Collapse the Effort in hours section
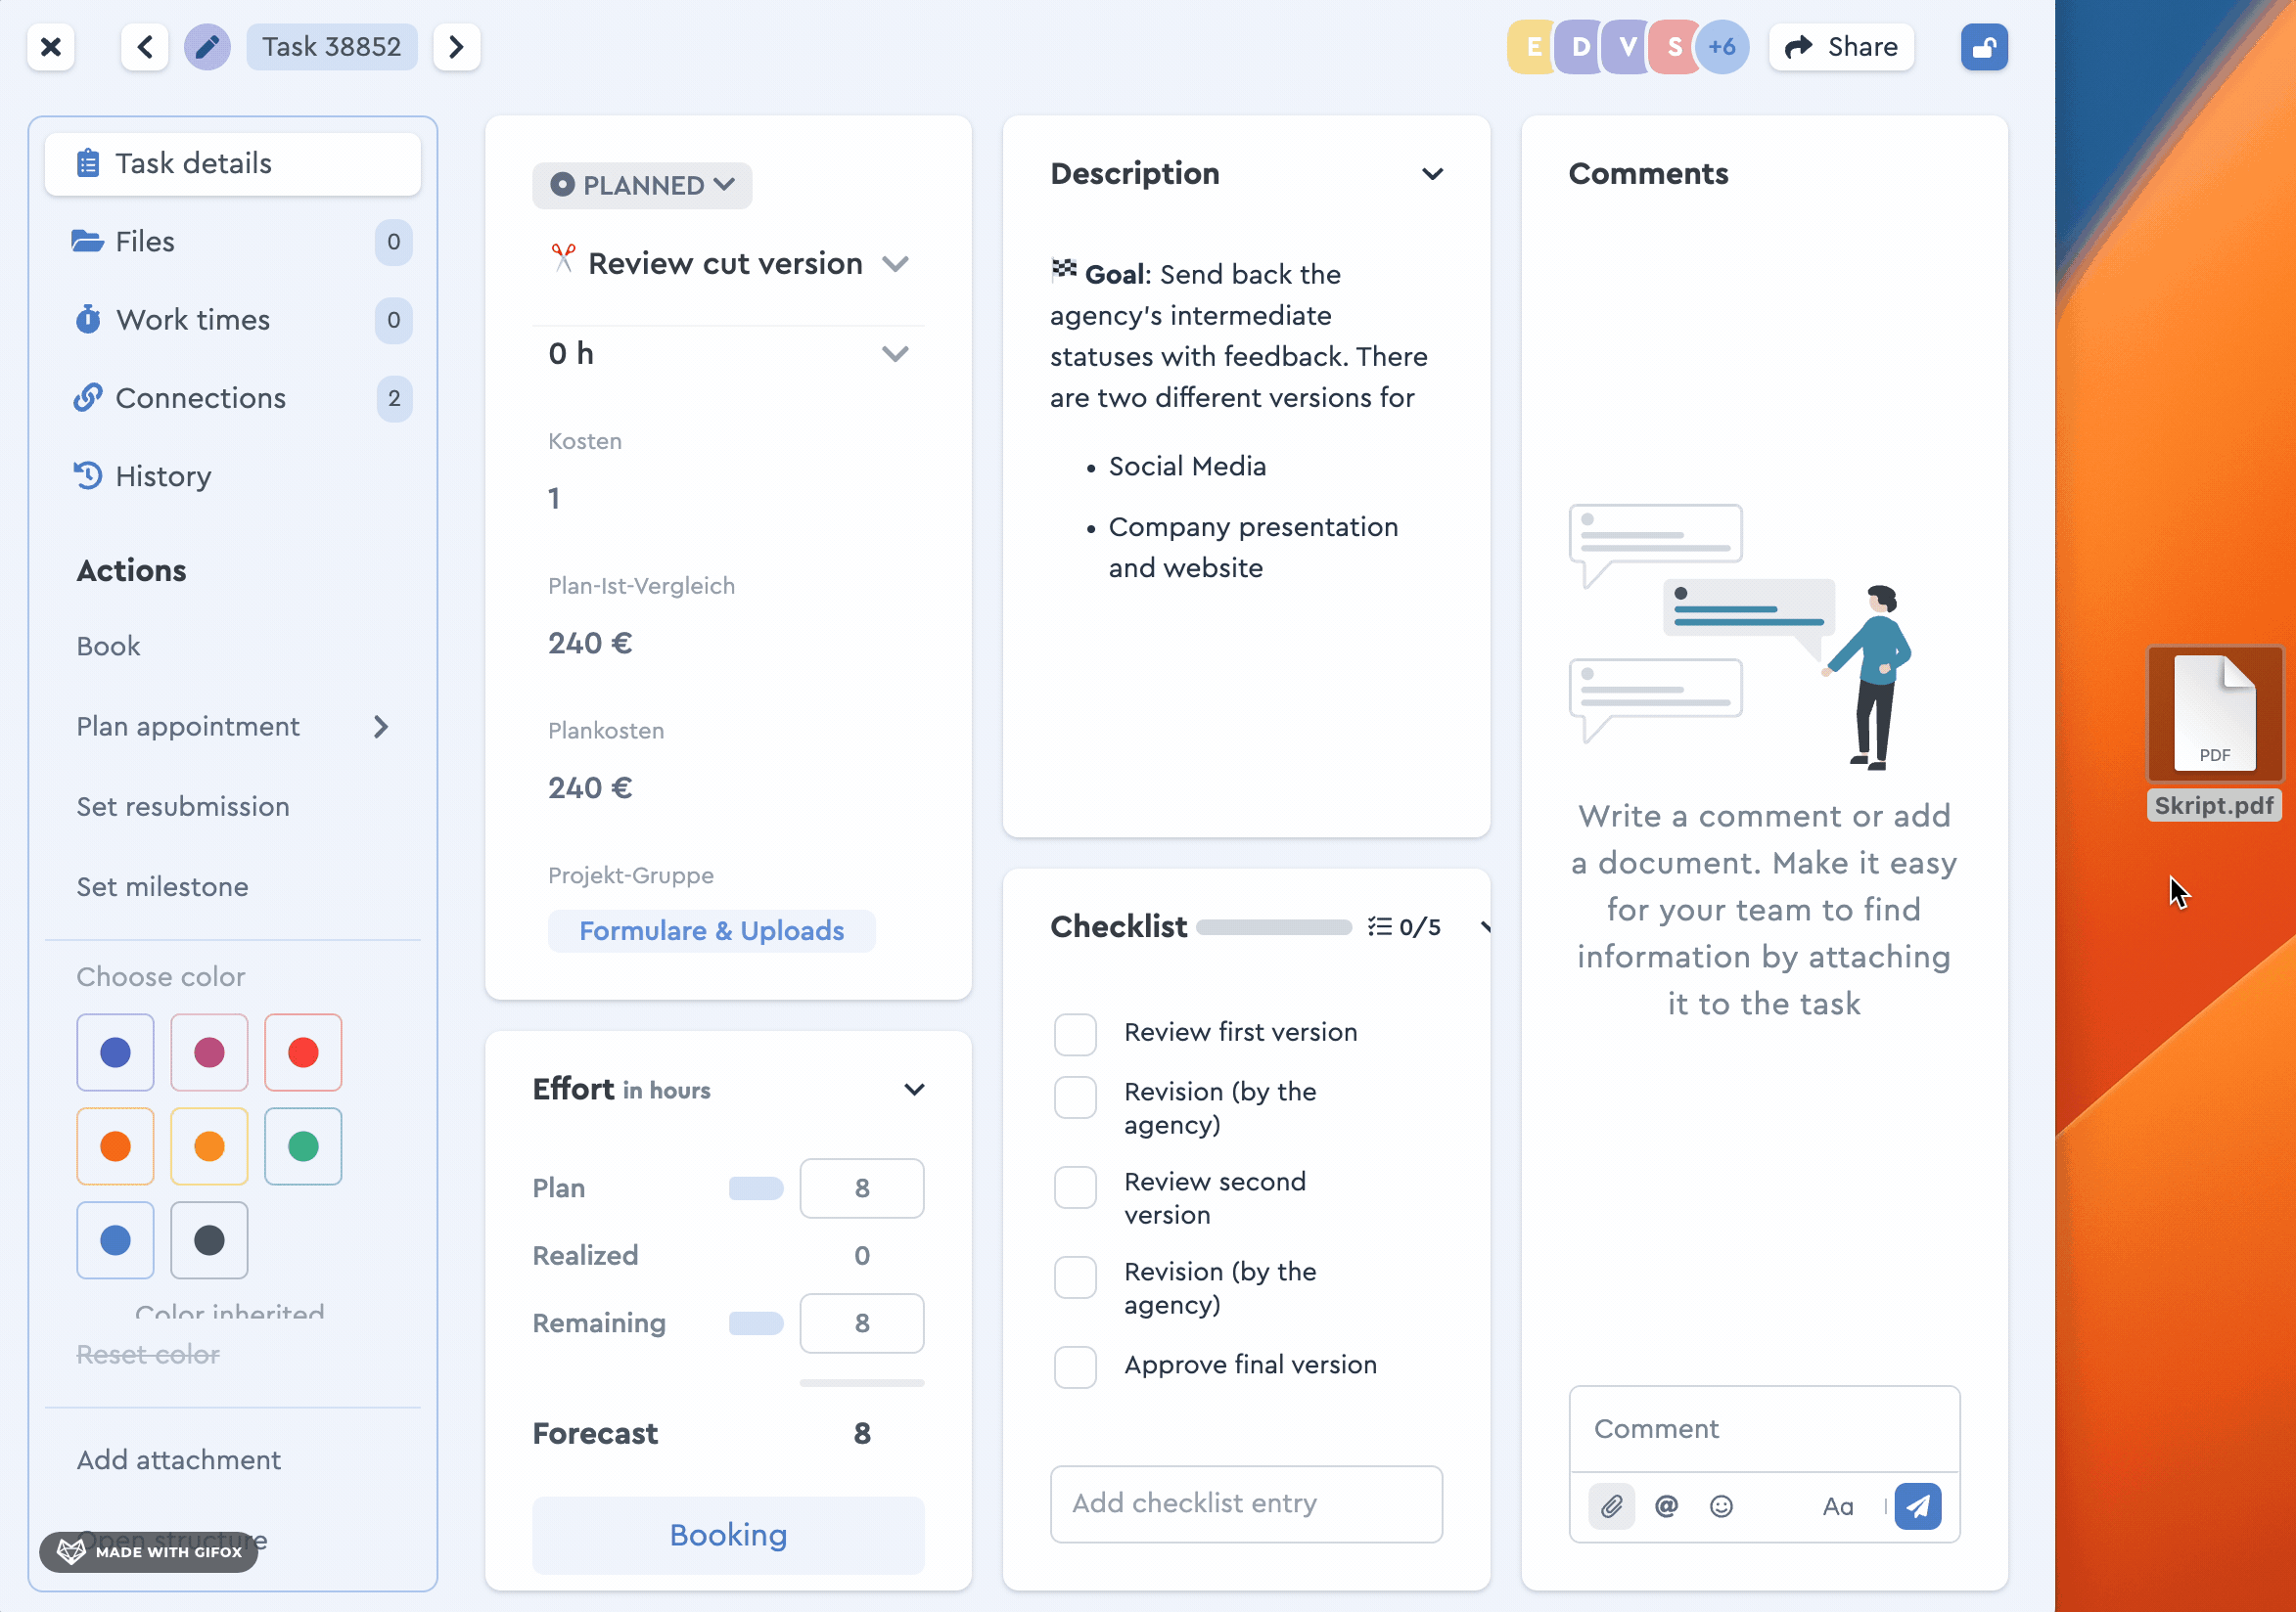 point(914,1090)
